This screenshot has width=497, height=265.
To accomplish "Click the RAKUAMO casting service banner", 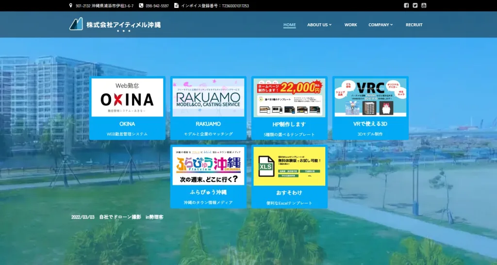I will (208, 98).
